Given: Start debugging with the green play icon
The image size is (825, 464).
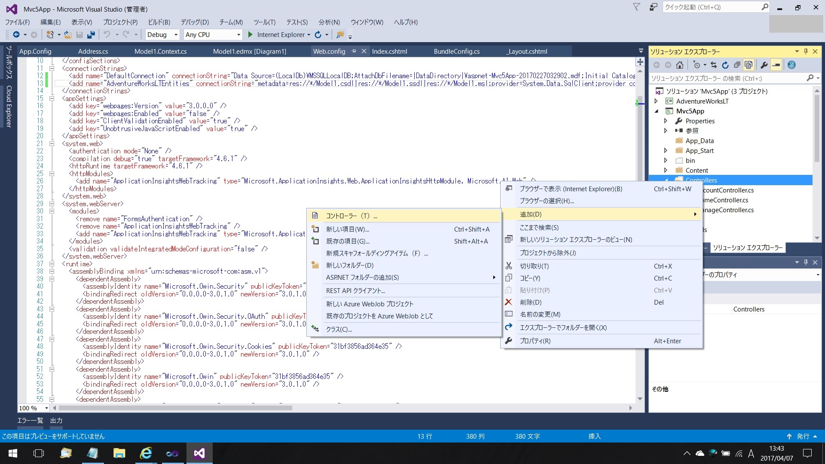Looking at the screenshot, I should (x=251, y=34).
